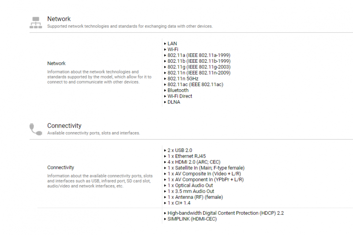Viewport: 353px width, 235px height.
Task: Click the 1 x CI+ 1.4 entry
Action: (179, 203)
